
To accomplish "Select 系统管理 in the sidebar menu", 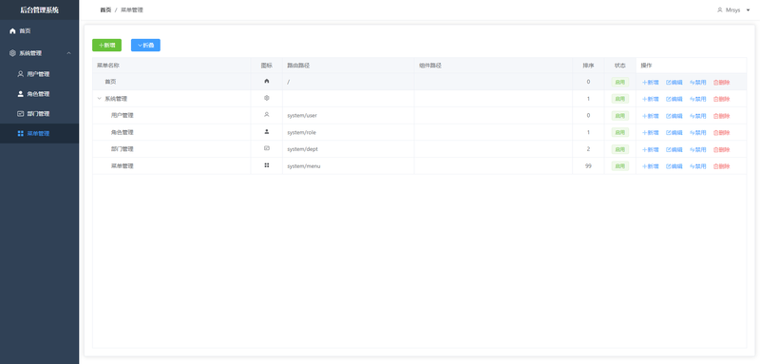I will coord(39,53).
